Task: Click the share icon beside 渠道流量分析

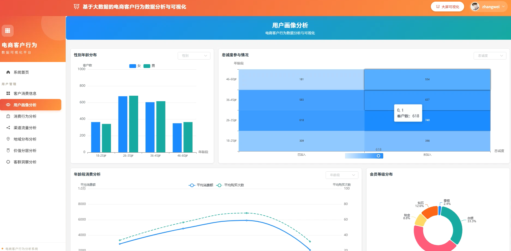Action: point(8,128)
